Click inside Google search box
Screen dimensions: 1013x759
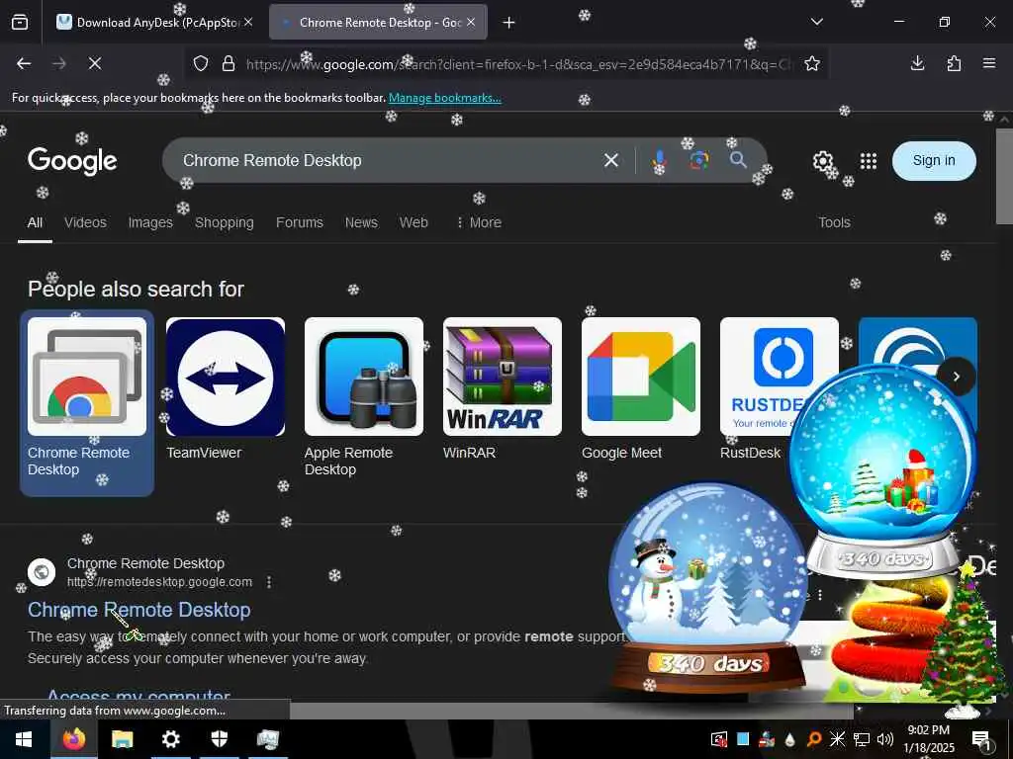[x=388, y=160]
